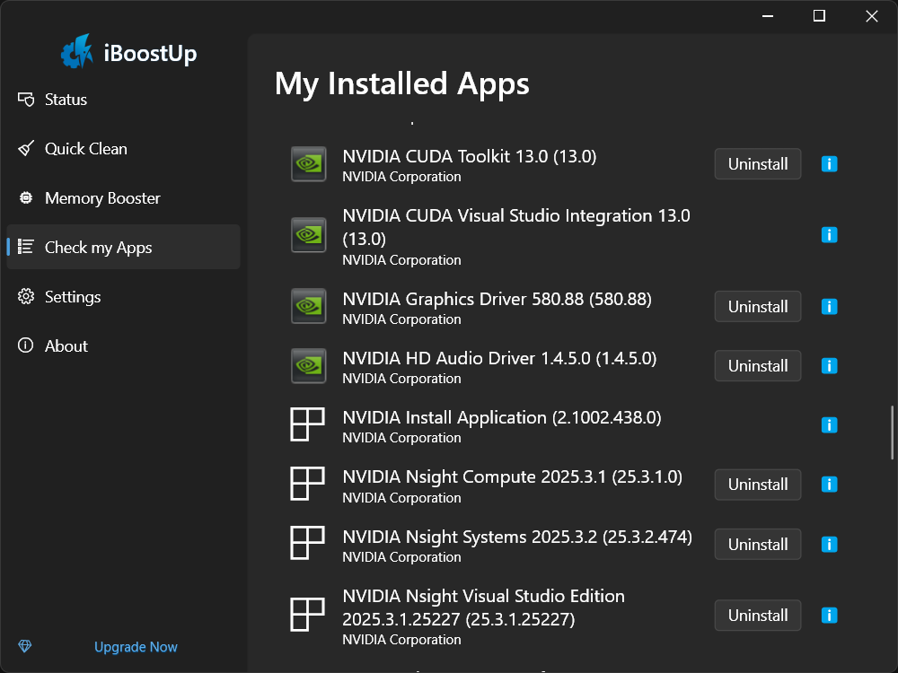Click the Check my Apps list icon
This screenshot has height=673, width=898.
(26, 247)
